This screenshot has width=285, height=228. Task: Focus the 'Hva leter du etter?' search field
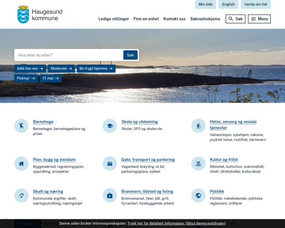69,55
